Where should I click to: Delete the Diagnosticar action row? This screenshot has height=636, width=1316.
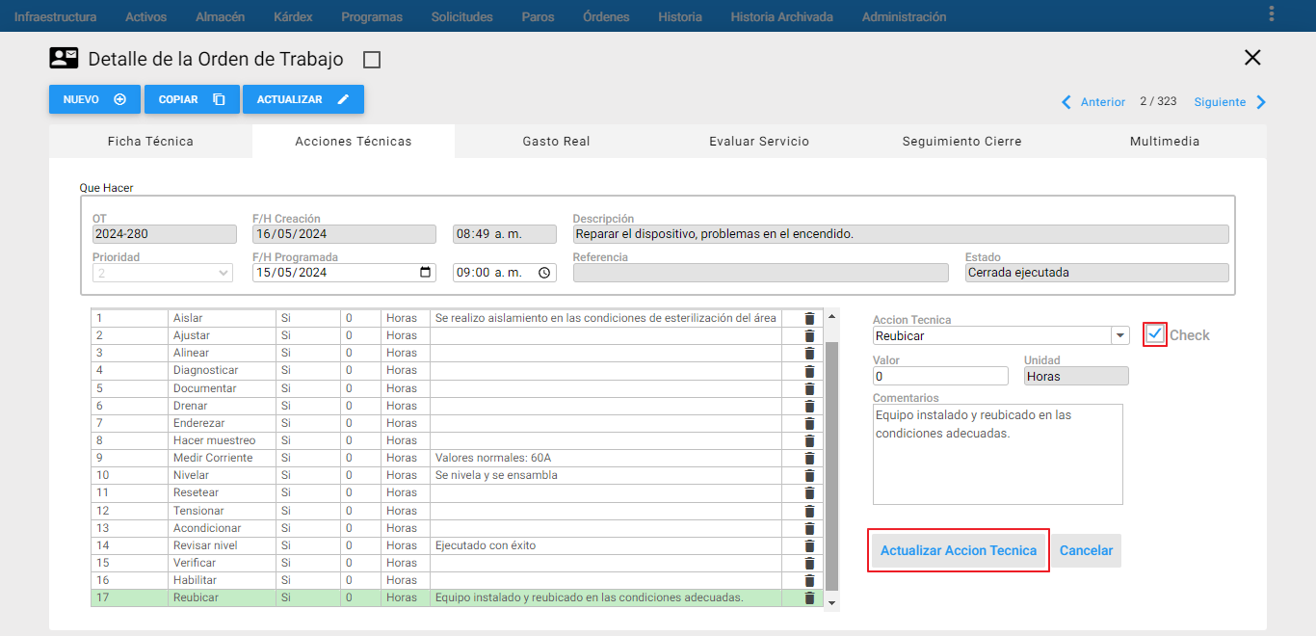click(x=809, y=370)
